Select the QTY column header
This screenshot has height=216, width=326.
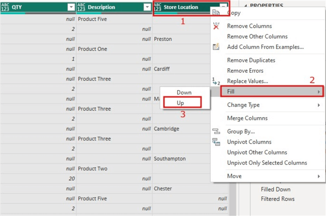pyautogui.click(x=38, y=7)
